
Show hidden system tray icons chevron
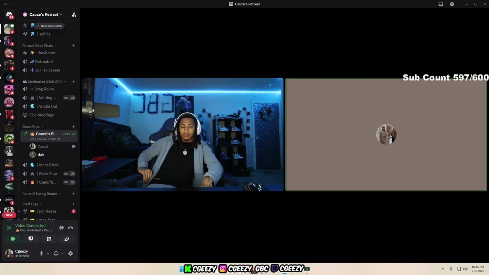443,269
